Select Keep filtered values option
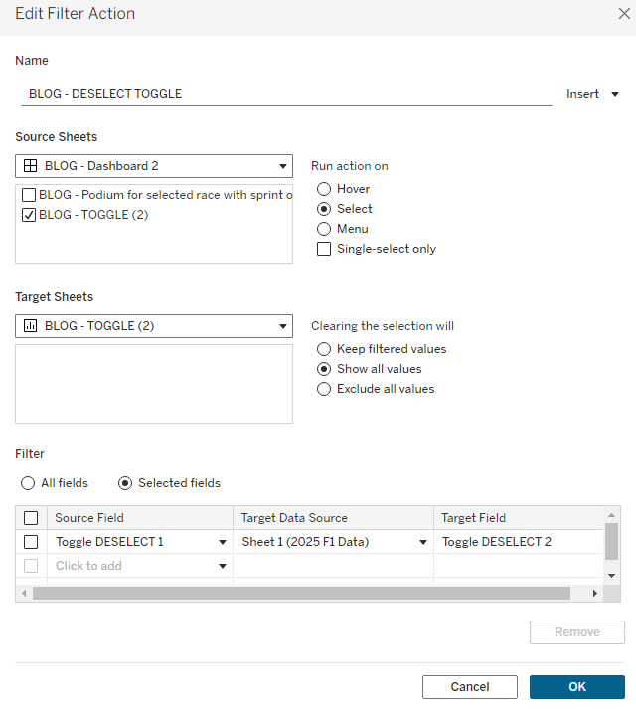The image size is (636, 710). (x=324, y=349)
